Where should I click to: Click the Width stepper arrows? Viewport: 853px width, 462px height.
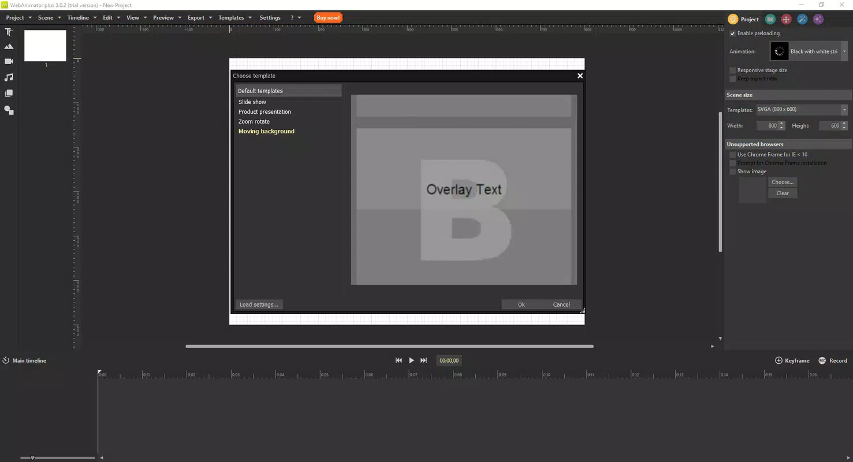point(781,126)
